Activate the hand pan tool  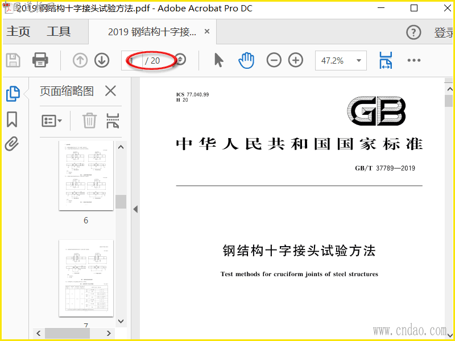[x=246, y=60]
